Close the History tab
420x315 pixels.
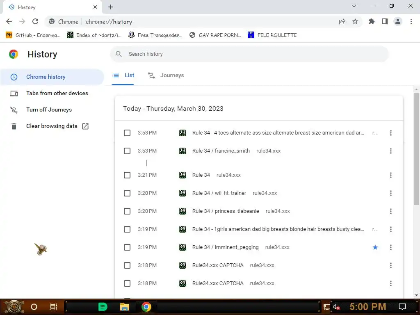click(x=95, y=7)
